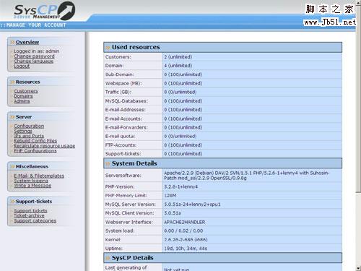Click the 'APACHE2HANDLER' interface value

pyautogui.click(x=185, y=222)
